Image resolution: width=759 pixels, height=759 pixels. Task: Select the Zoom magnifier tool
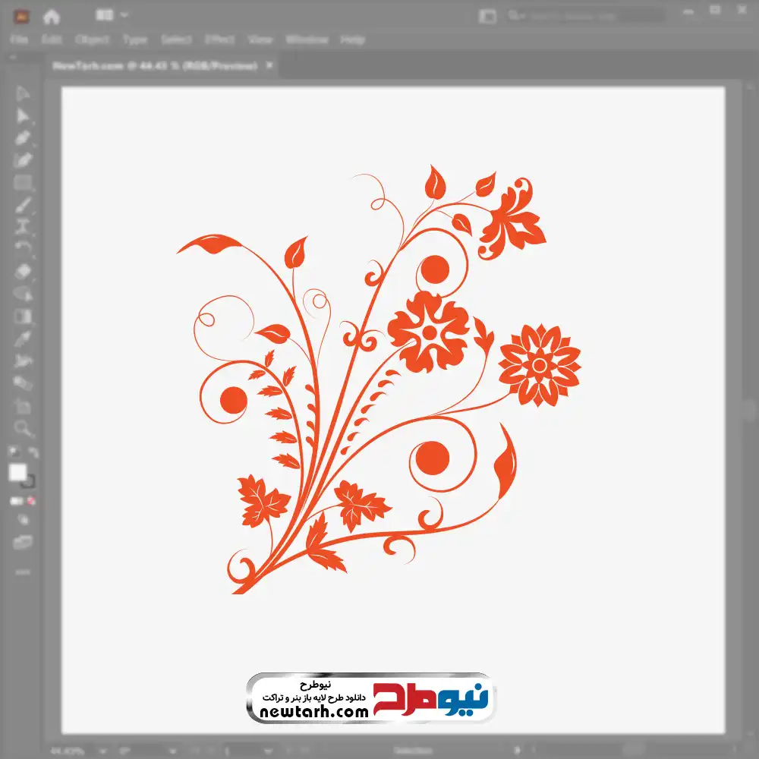pos(23,428)
